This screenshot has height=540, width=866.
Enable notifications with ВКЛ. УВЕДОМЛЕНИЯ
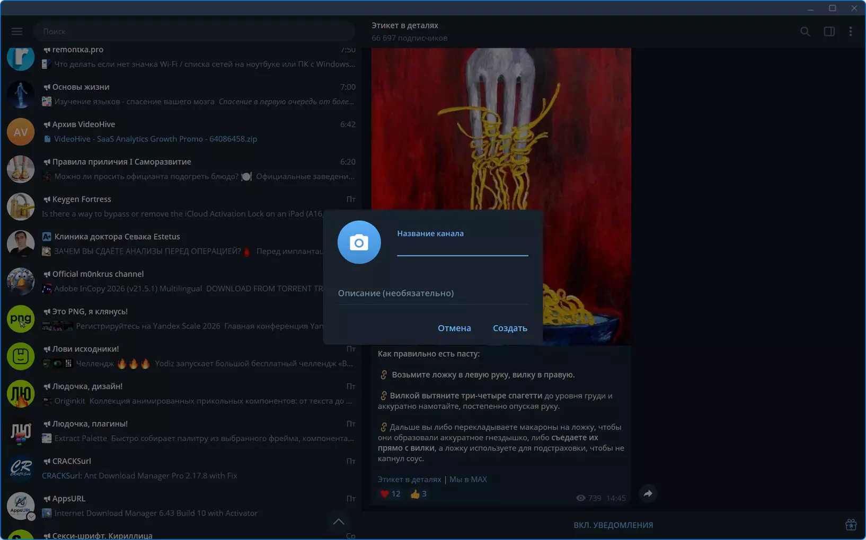[x=613, y=525]
